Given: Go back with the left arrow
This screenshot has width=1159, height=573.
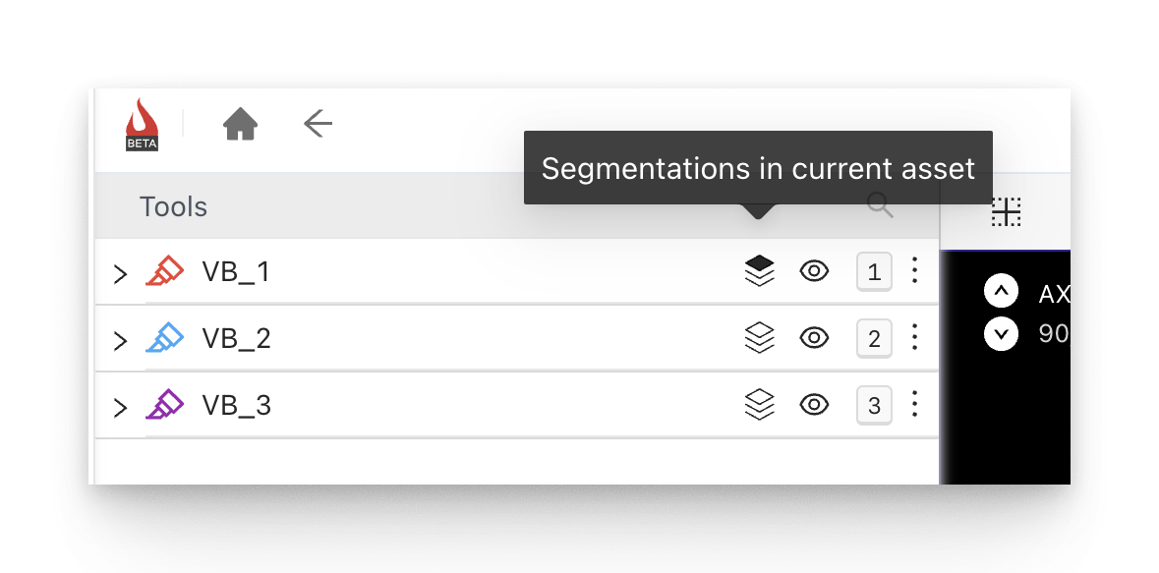Looking at the screenshot, I should coord(318,124).
